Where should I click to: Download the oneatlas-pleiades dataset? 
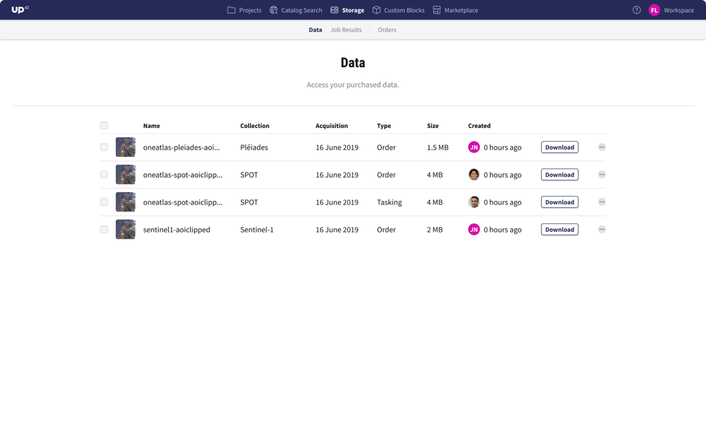[x=559, y=147]
